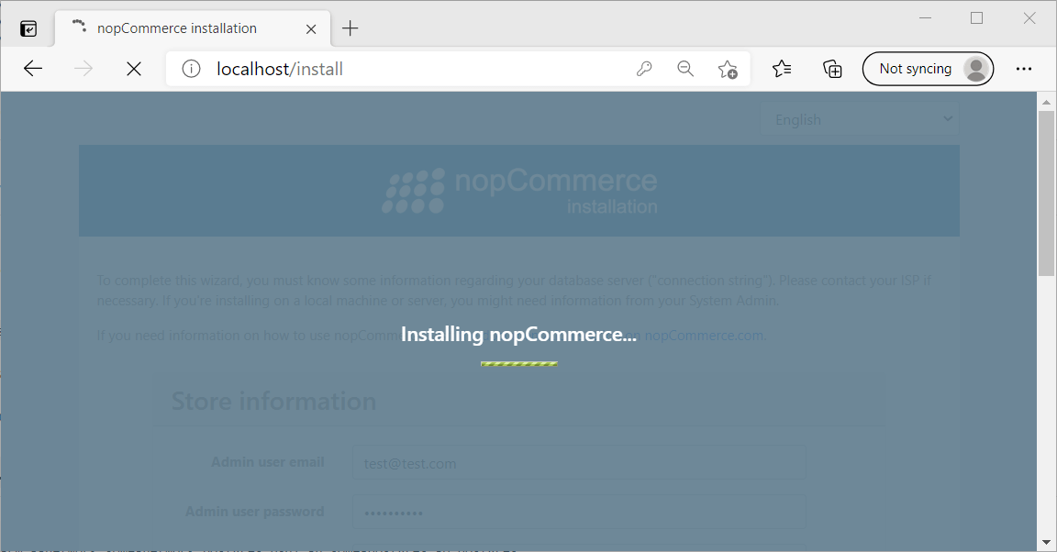Close the nopCommerce installation tab
The image size is (1057, 552).
(311, 29)
